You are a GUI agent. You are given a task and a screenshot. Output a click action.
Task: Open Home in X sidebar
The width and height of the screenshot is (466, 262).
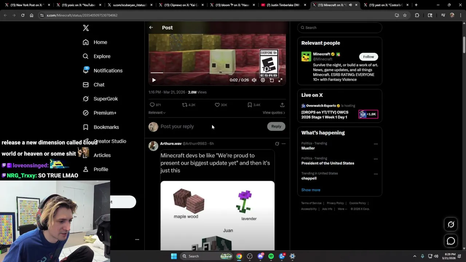(x=95, y=42)
